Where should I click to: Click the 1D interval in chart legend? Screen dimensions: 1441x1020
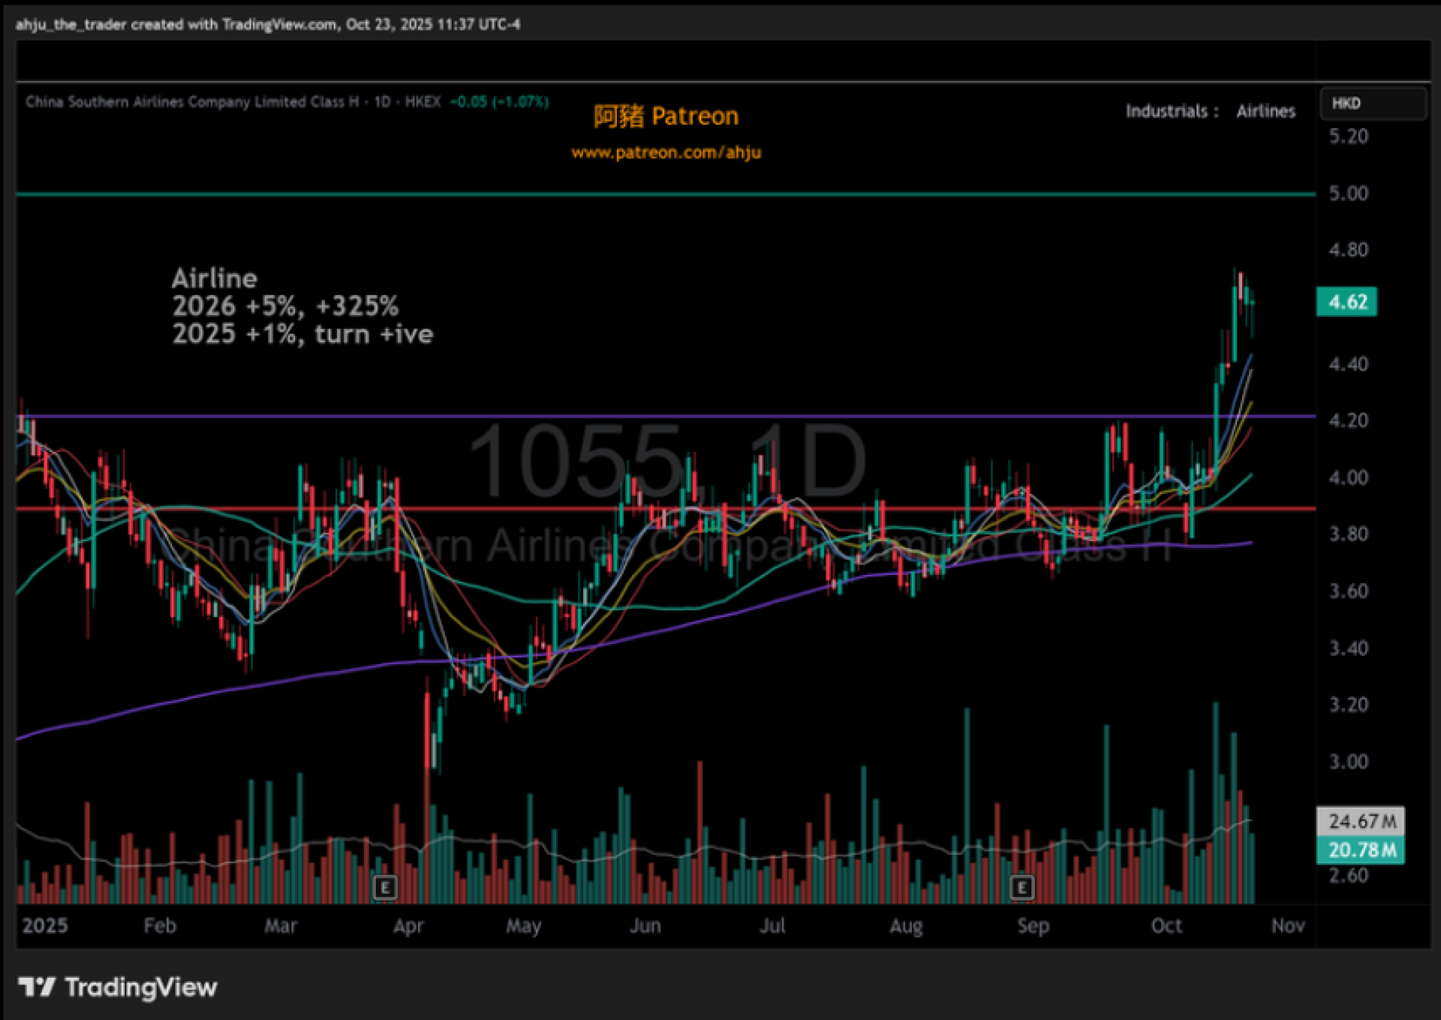(x=382, y=102)
